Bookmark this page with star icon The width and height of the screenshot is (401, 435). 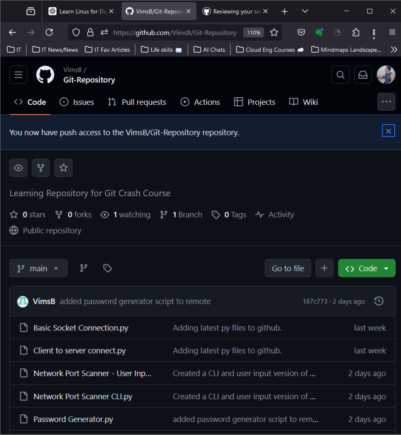point(274,32)
